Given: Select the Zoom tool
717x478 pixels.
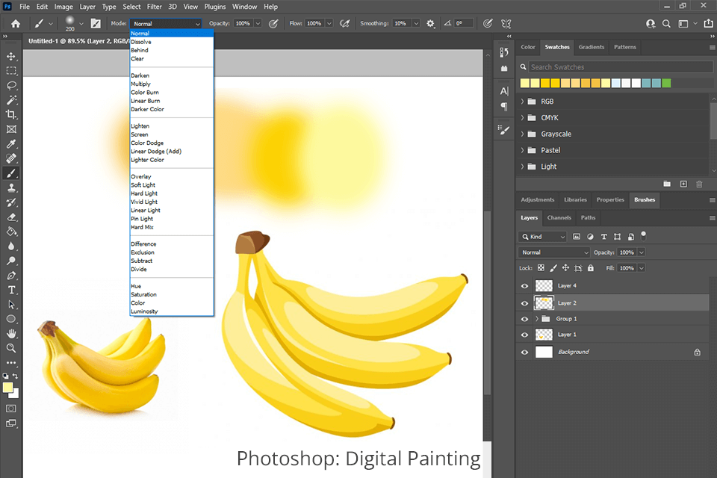Looking at the screenshot, I should point(11,349).
